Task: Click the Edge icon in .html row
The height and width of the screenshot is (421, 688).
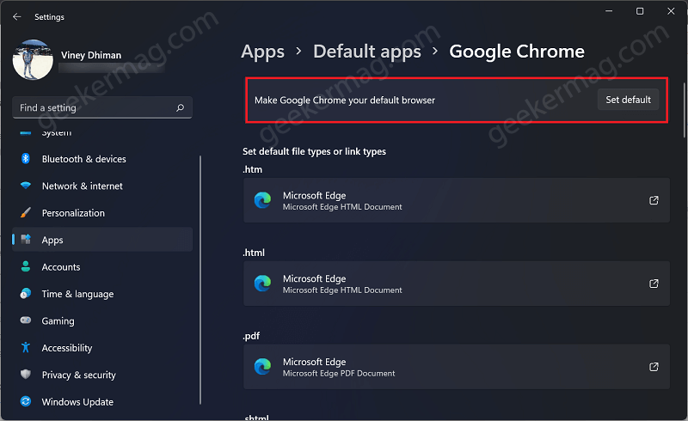Action: (x=262, y=284)
